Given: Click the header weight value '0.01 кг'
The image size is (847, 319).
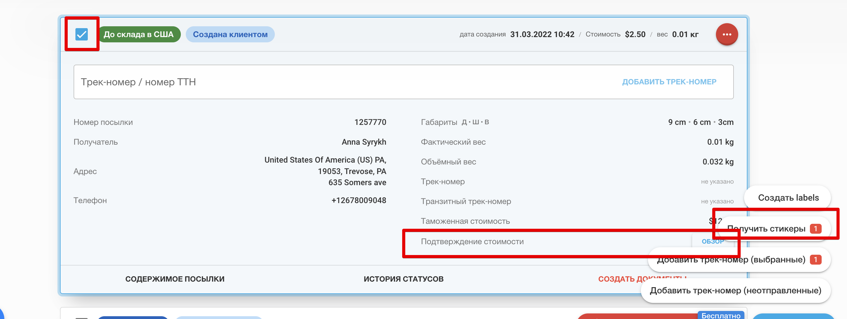Looking at the screenshot, I should click(685, 34).
